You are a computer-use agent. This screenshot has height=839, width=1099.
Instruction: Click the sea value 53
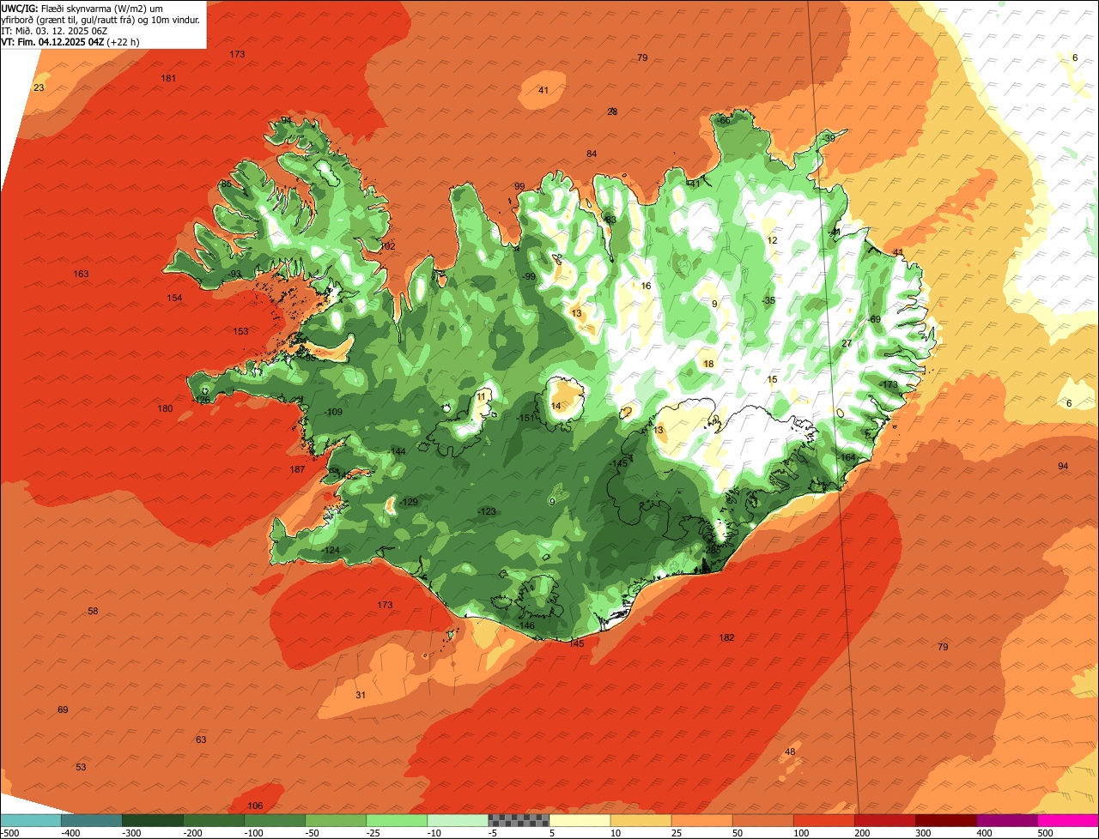click(x=81, y=768)
